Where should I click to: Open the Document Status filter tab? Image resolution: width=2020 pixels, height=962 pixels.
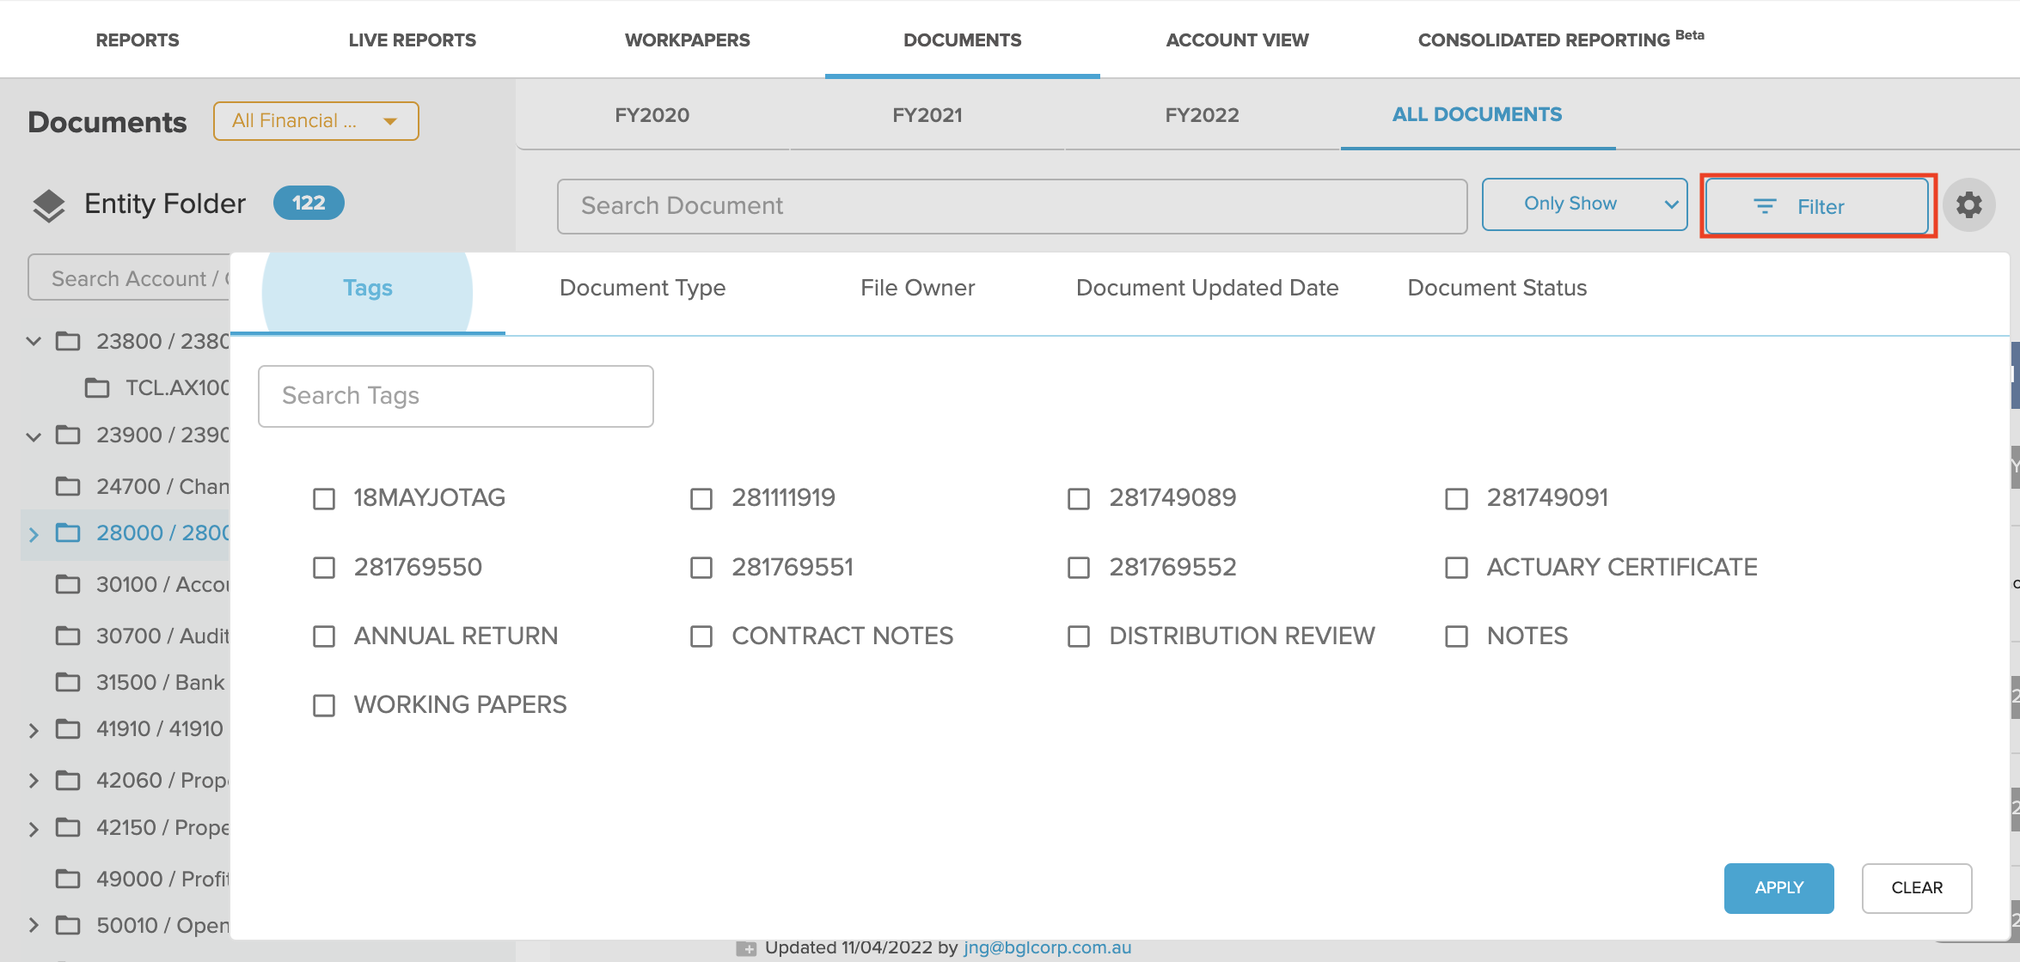[1497, 288]
